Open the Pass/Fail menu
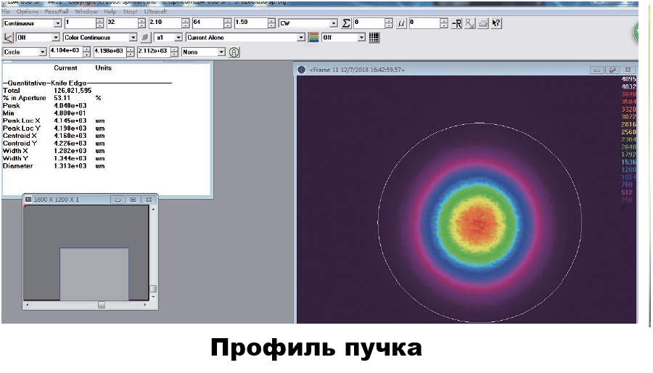 (x=58, y=12)
